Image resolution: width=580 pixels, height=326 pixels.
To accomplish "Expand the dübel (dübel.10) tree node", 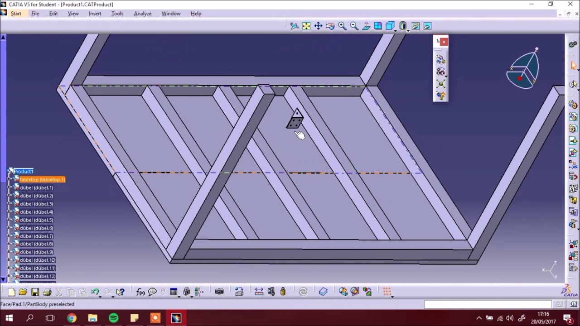I will pos(10,260).
